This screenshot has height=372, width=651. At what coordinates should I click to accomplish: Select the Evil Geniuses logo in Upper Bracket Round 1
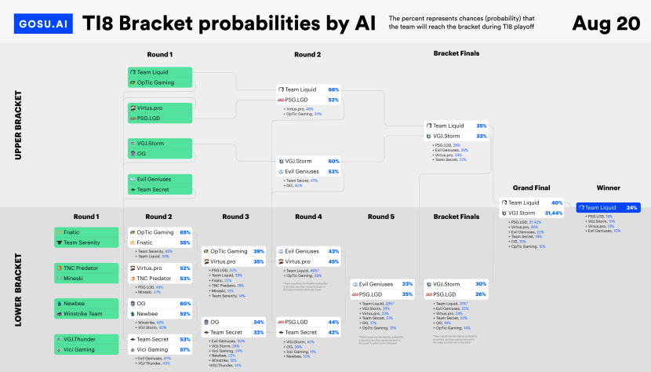pyautogui.click(x=133, y=179)
